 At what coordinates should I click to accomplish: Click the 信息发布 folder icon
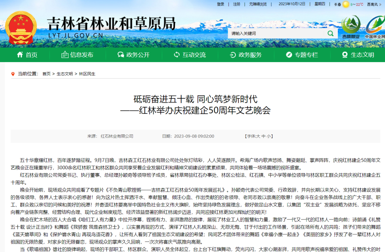[x=65, y=54]
